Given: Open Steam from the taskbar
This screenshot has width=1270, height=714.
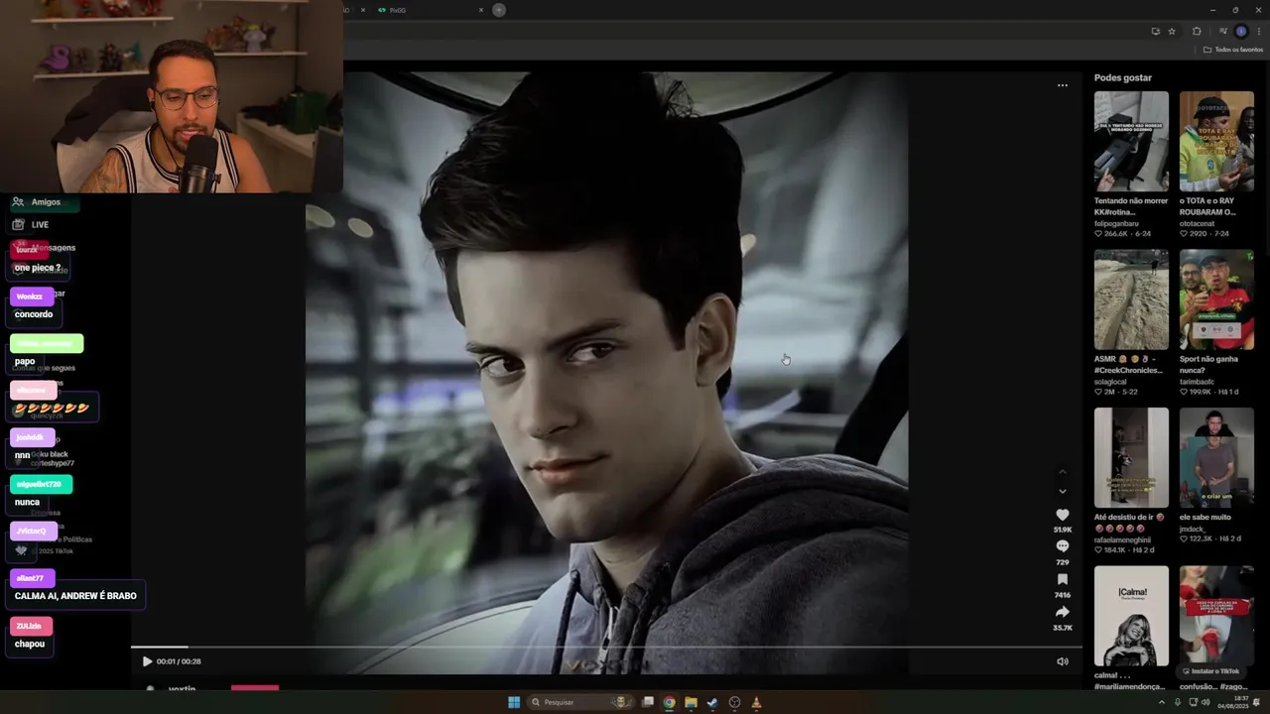Looking at the screenshot, I should point(712,702).
